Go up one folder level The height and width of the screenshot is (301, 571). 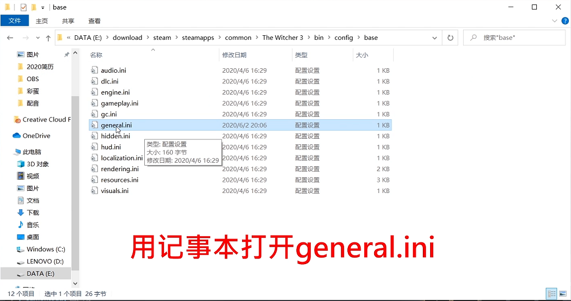(48, 38)
